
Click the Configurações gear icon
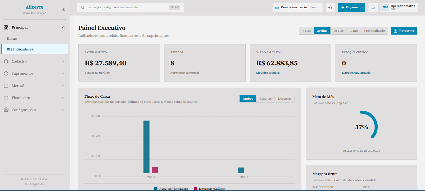coord(6,110)
